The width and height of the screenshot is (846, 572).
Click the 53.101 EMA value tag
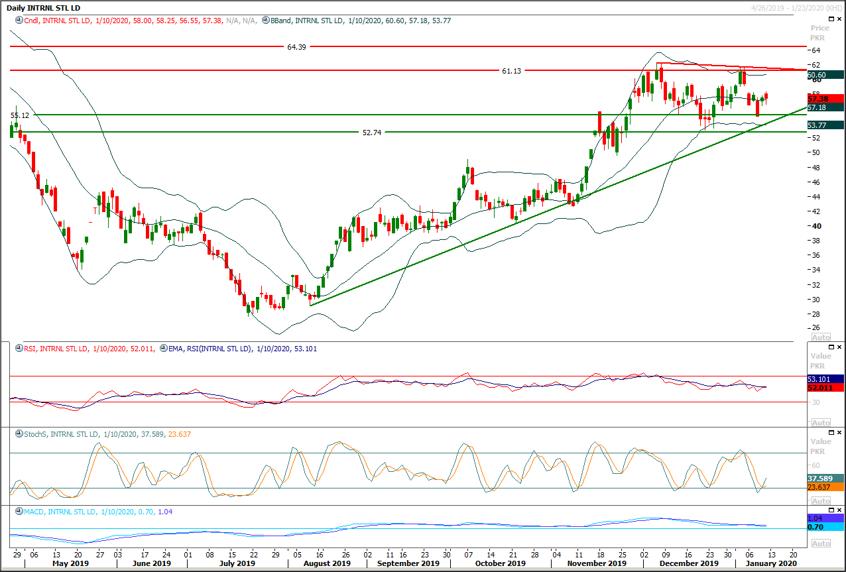tap(825, 379)
